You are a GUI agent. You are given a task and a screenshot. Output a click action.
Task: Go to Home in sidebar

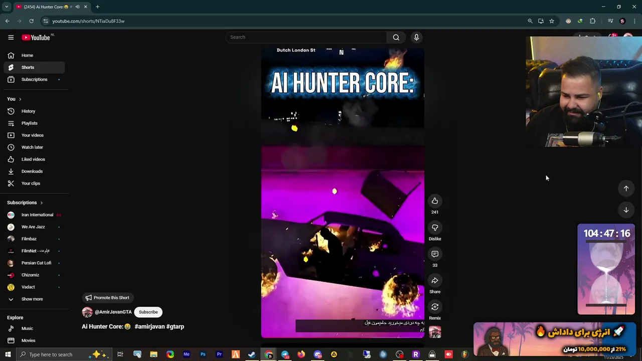pos(34,55)
